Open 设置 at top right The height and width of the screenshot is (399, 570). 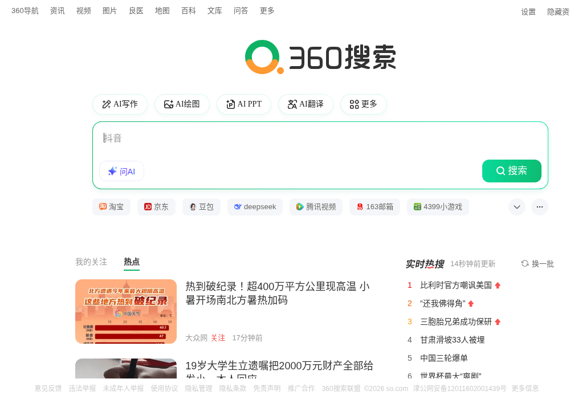pos(528,12)
